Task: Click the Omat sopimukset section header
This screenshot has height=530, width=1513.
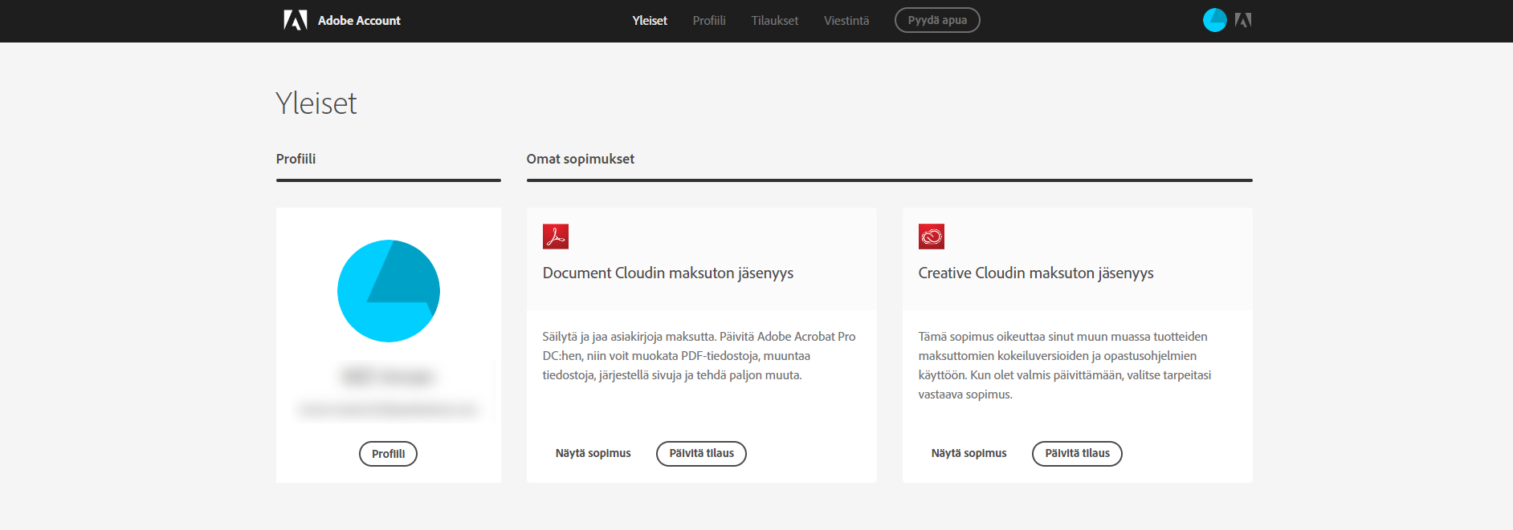Action: pos(581,159)
